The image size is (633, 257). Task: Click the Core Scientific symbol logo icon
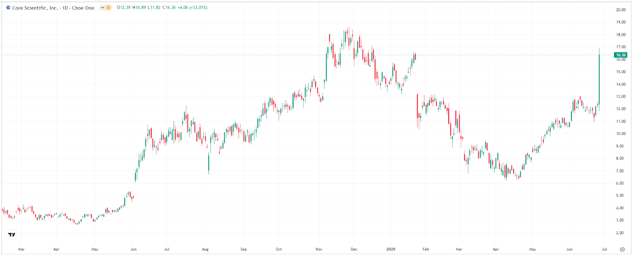coord(8,8)
